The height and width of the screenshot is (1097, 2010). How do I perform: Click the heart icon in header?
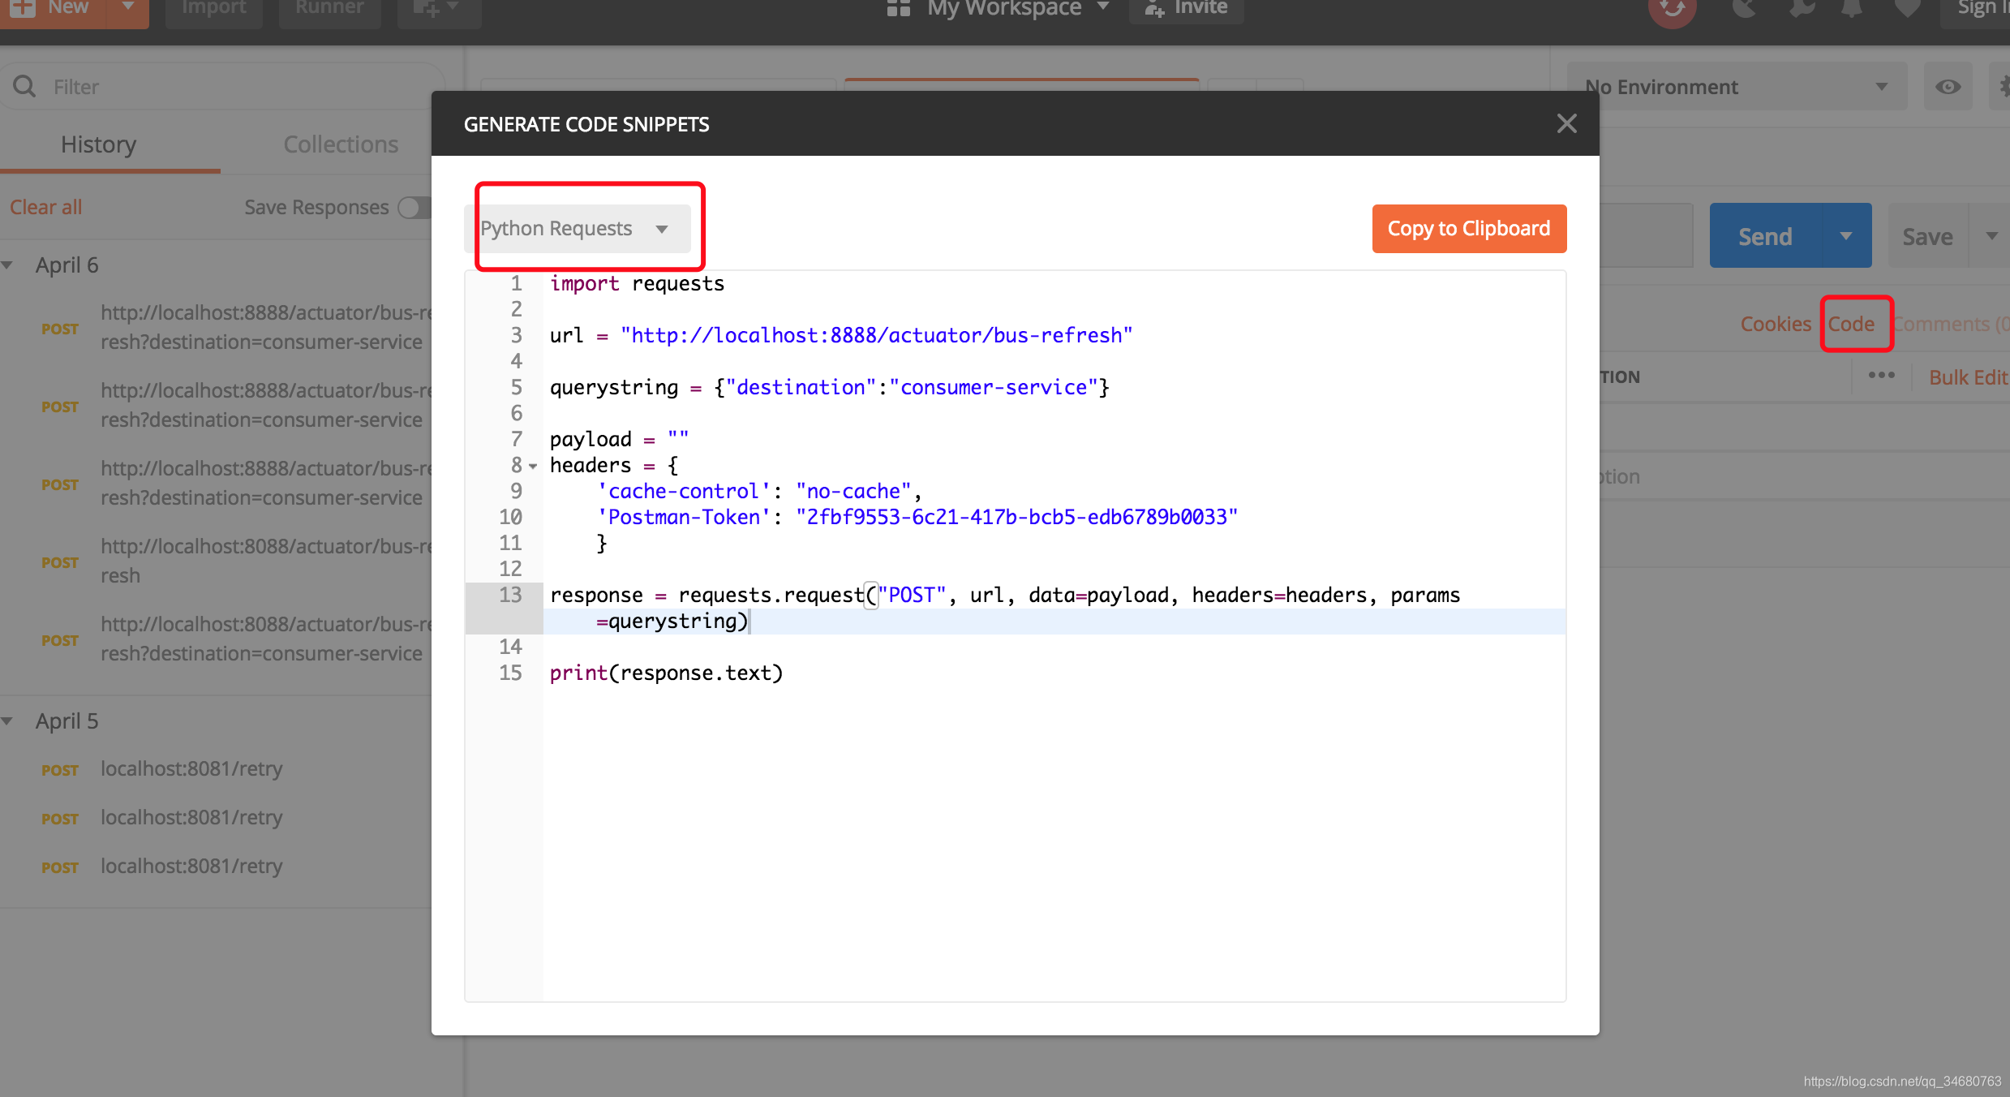tap(1907, 8)
